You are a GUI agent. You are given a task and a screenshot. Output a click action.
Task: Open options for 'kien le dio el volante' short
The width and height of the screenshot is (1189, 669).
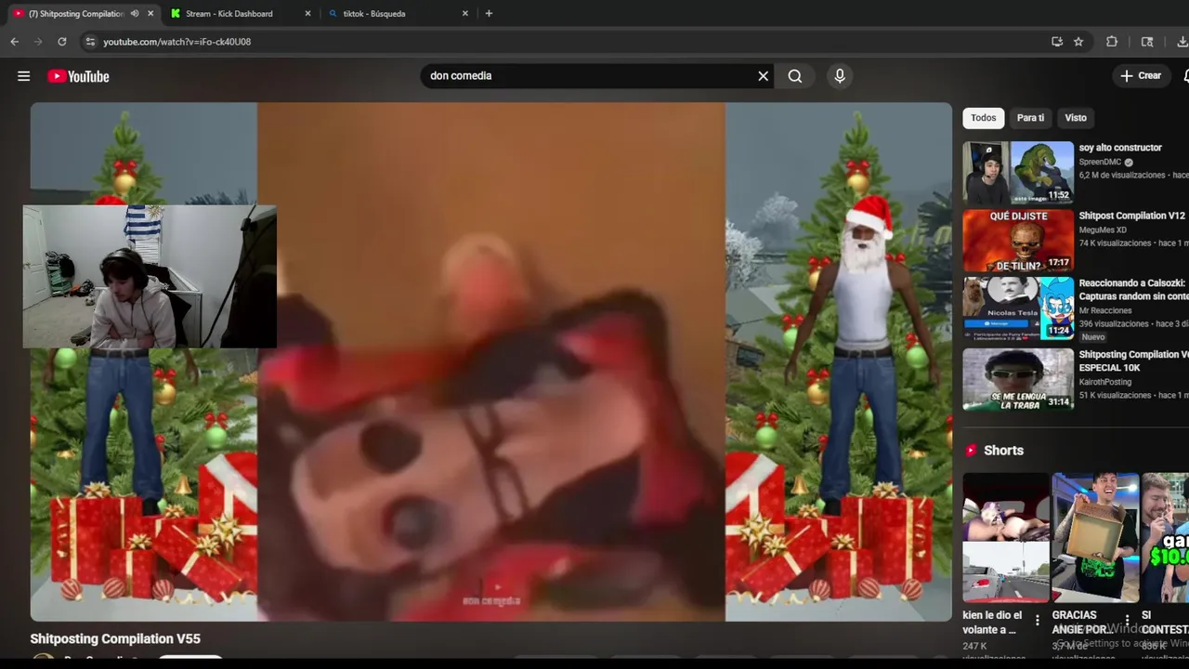click(1038, 621)
